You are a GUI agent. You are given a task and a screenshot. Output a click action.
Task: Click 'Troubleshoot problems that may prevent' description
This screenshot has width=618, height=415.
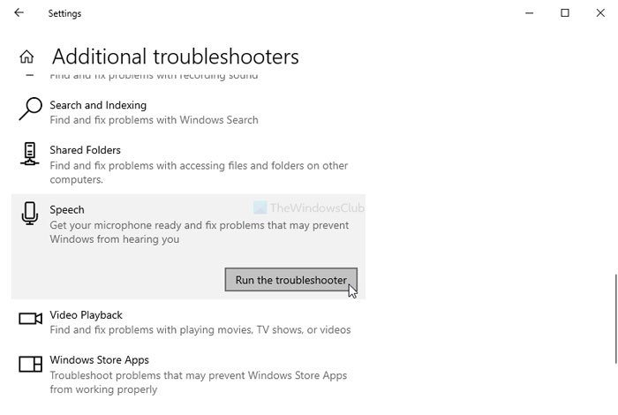pos(199,382)
